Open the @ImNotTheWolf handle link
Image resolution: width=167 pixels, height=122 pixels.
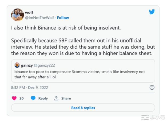coord(39,18)
